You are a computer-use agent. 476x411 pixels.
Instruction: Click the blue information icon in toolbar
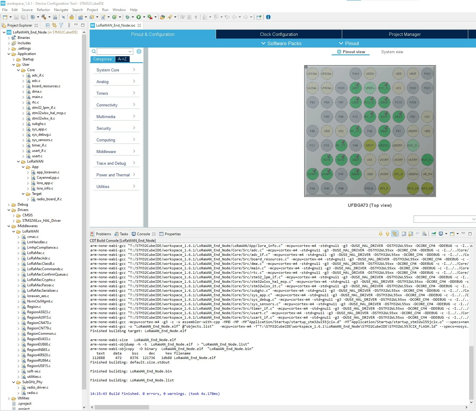click(268, 17)
